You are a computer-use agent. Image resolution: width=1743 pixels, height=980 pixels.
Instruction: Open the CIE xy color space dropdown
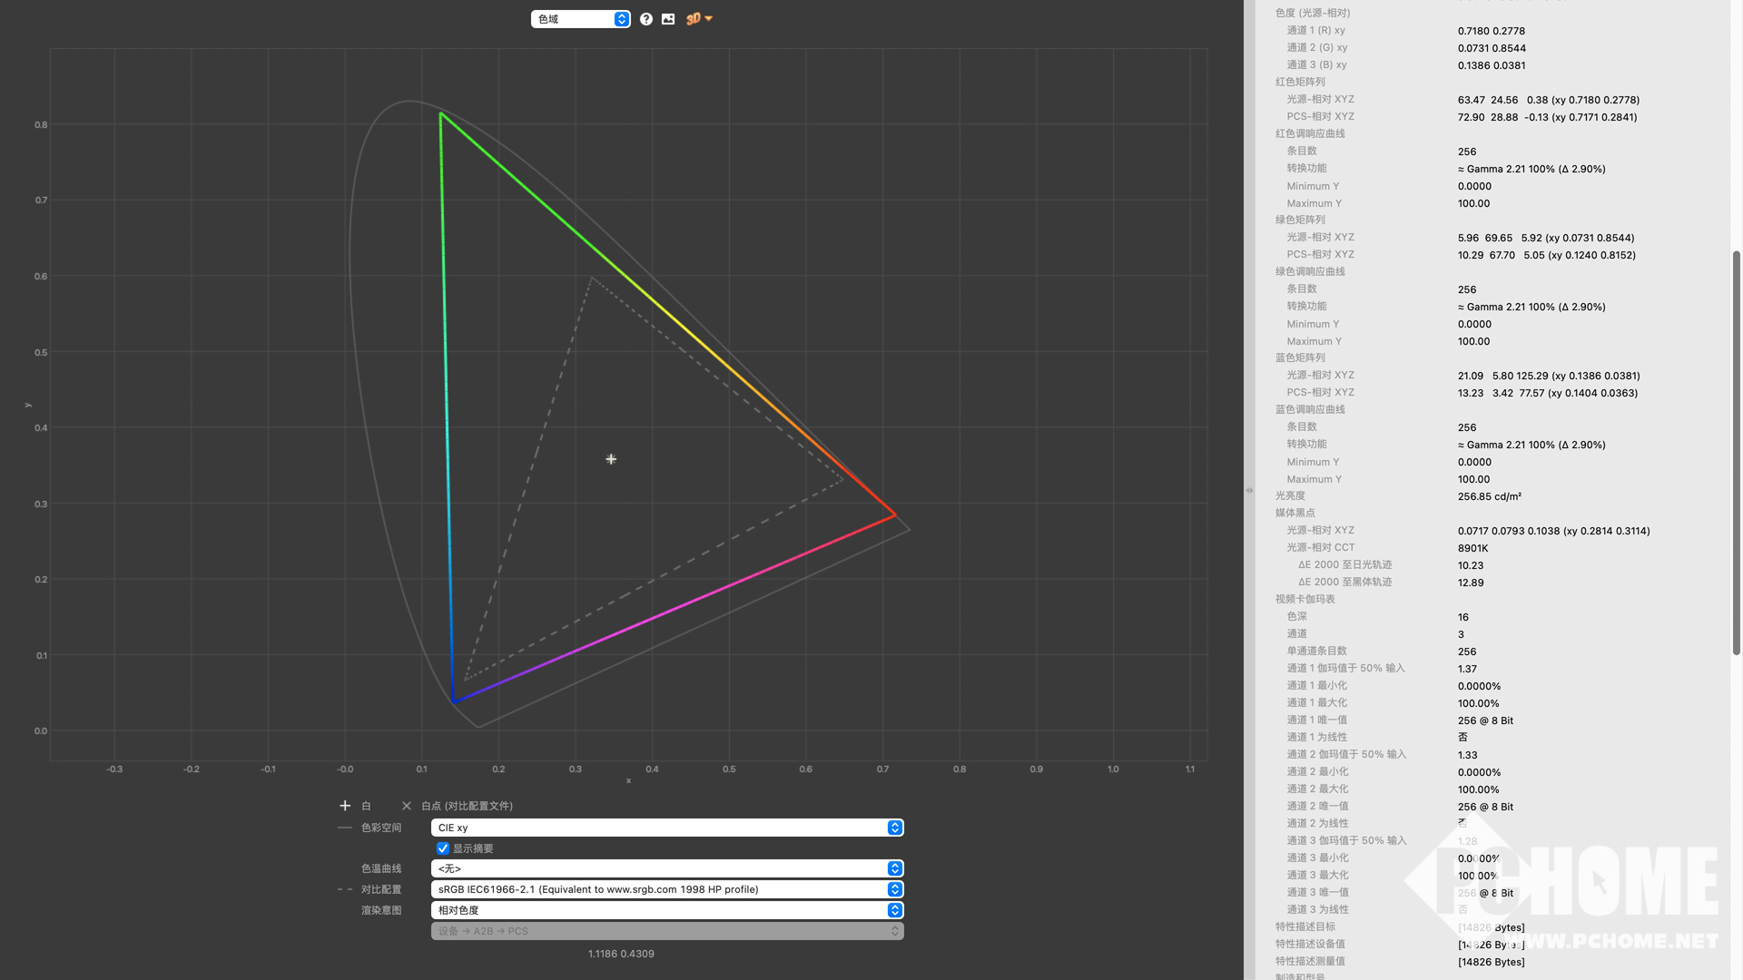coord(667,828)
